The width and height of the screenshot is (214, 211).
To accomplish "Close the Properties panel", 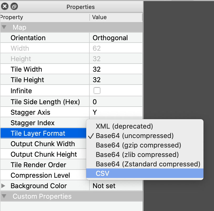I will [5, 6].
